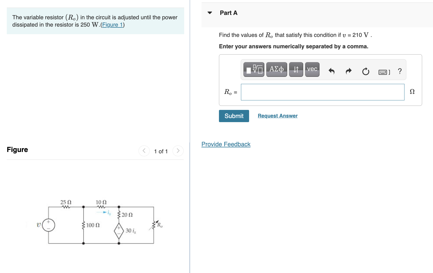Submit the answer for Part A
This screenshot has height=273, width=433.
[234, 116]
